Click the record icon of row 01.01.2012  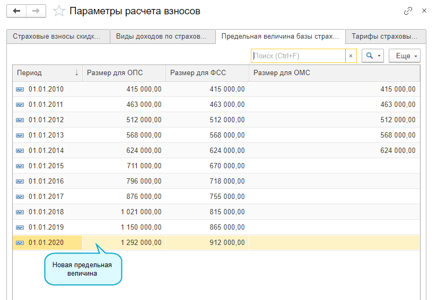(20, 120)
